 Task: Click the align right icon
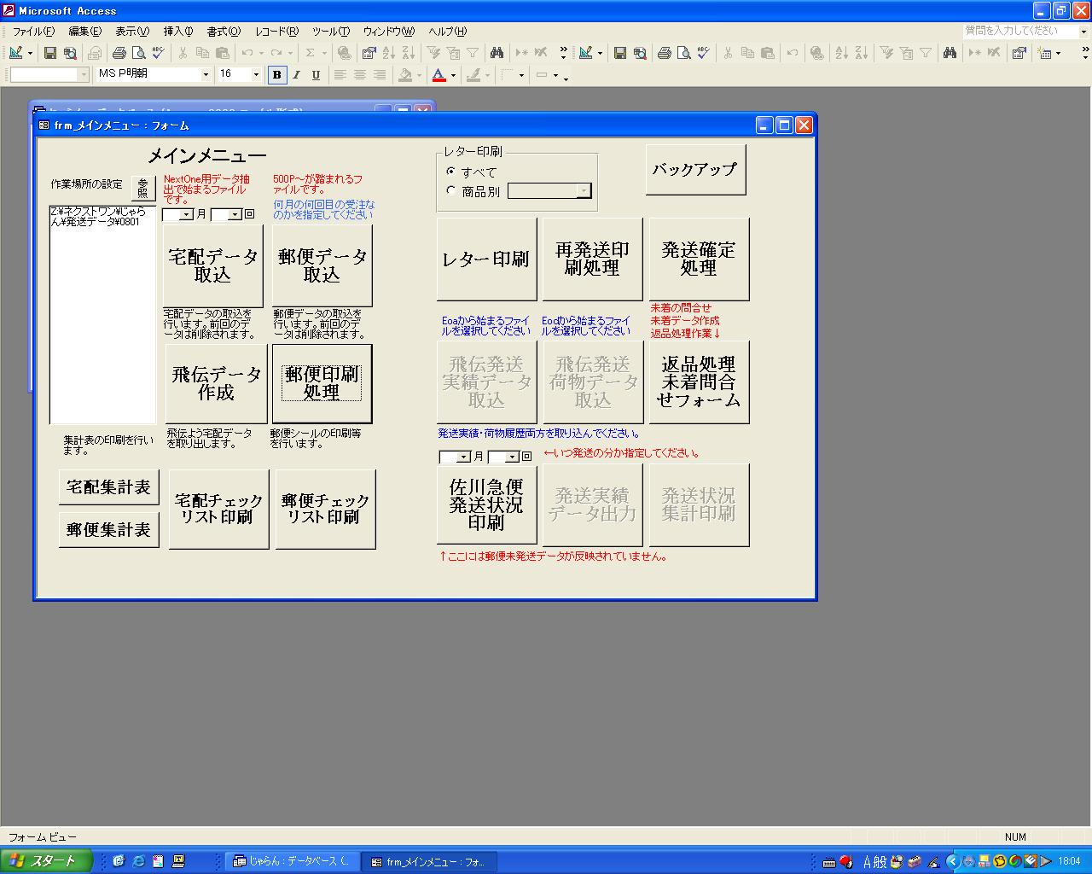pos(380,75)
